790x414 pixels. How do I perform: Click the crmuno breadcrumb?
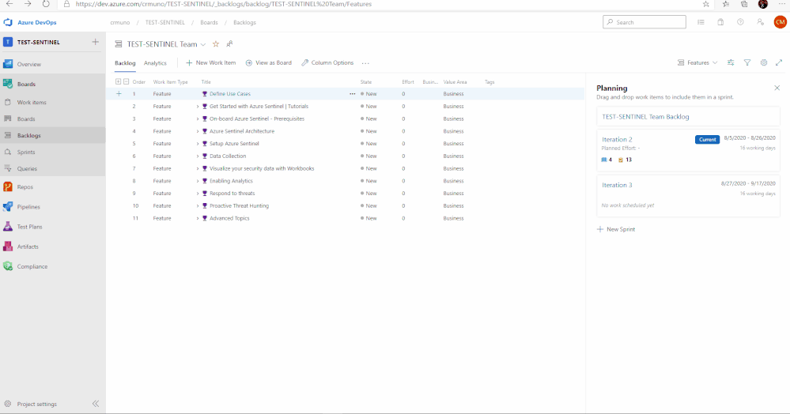tap(120, 23)
